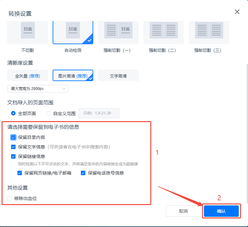
Task: Uncheck 保留网页链接/电子邮箱 checkbox
Action: tap(20, 173)
